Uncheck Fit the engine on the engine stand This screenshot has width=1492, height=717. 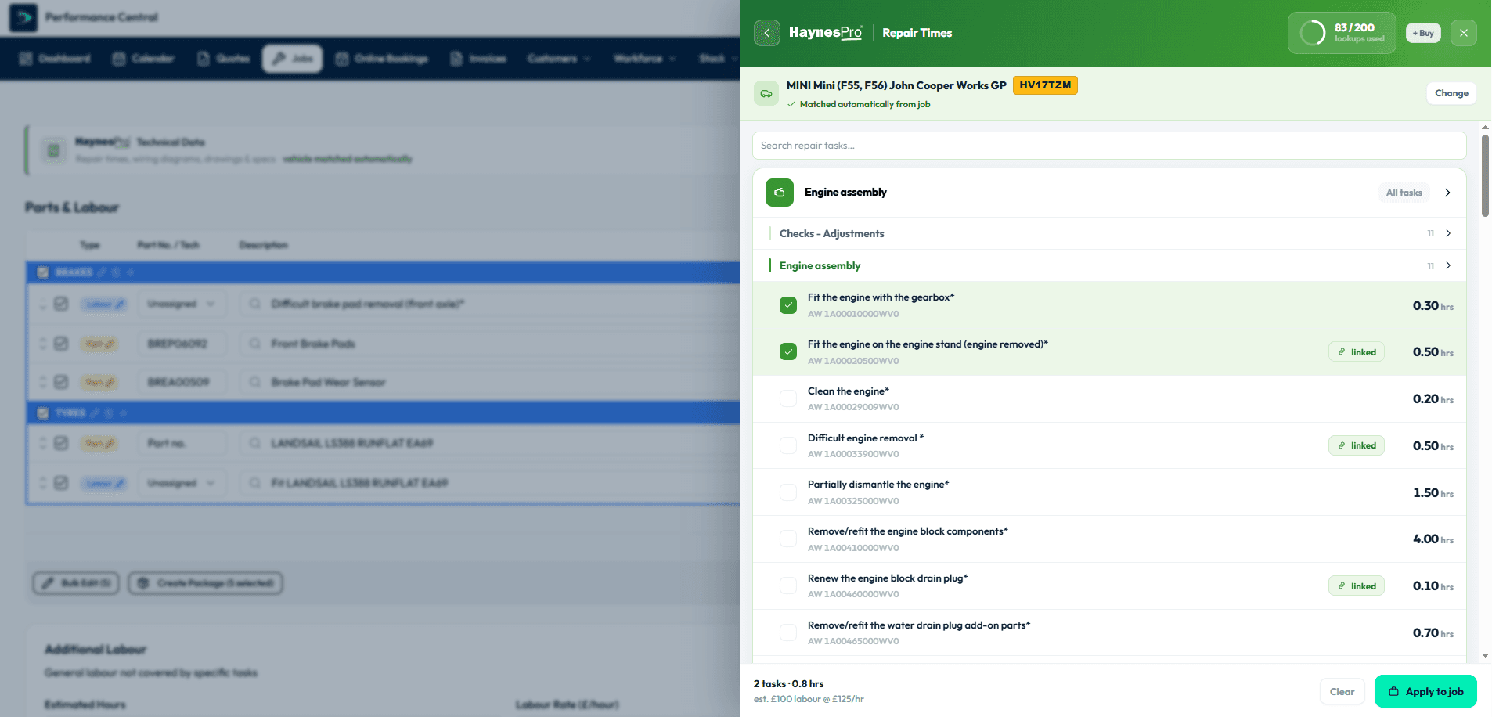click(x=788, y=351)
